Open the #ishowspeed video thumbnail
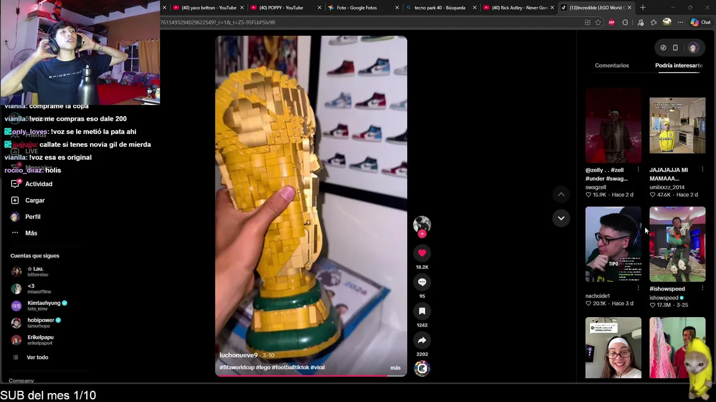Screen dimensions: 716x402 coord(677,244)
